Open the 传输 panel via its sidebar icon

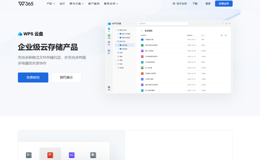coord(109,36)
